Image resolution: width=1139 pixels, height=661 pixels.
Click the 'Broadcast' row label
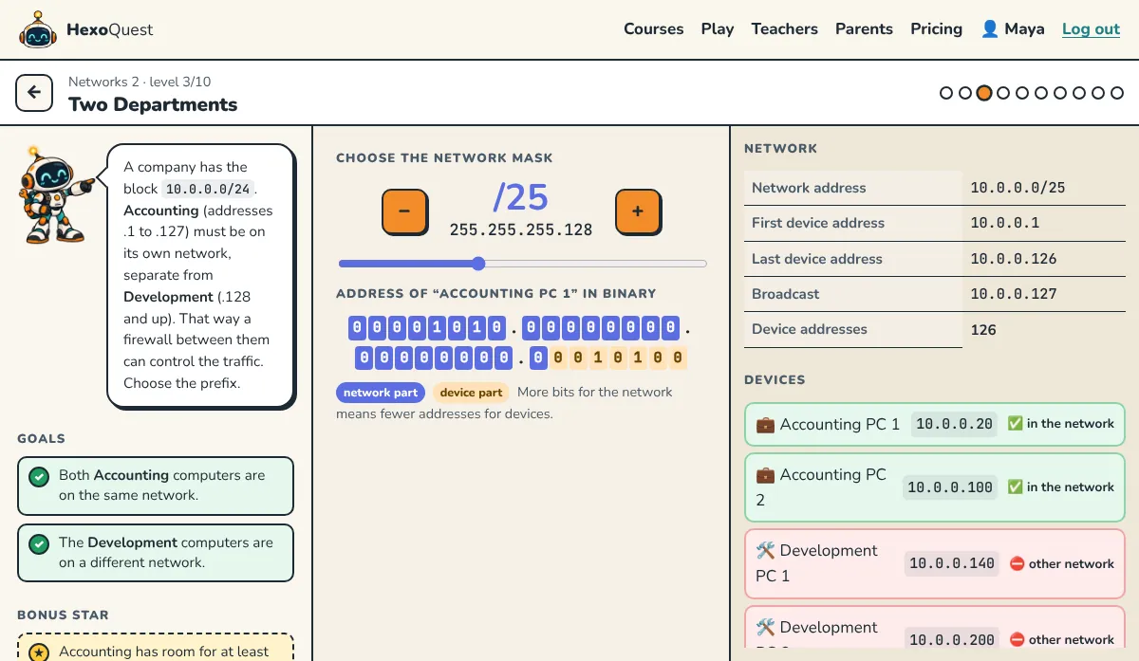(x=786, y=294)
